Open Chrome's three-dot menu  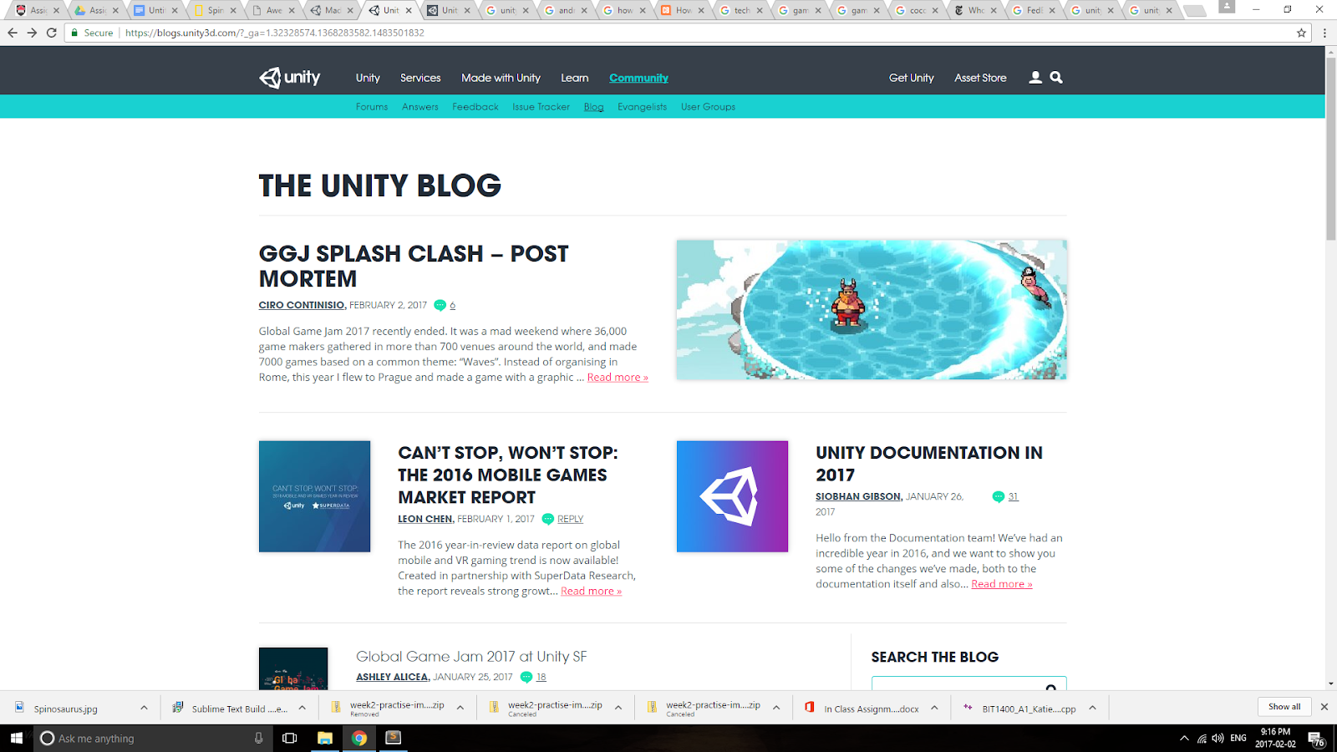click(1324, 33)
